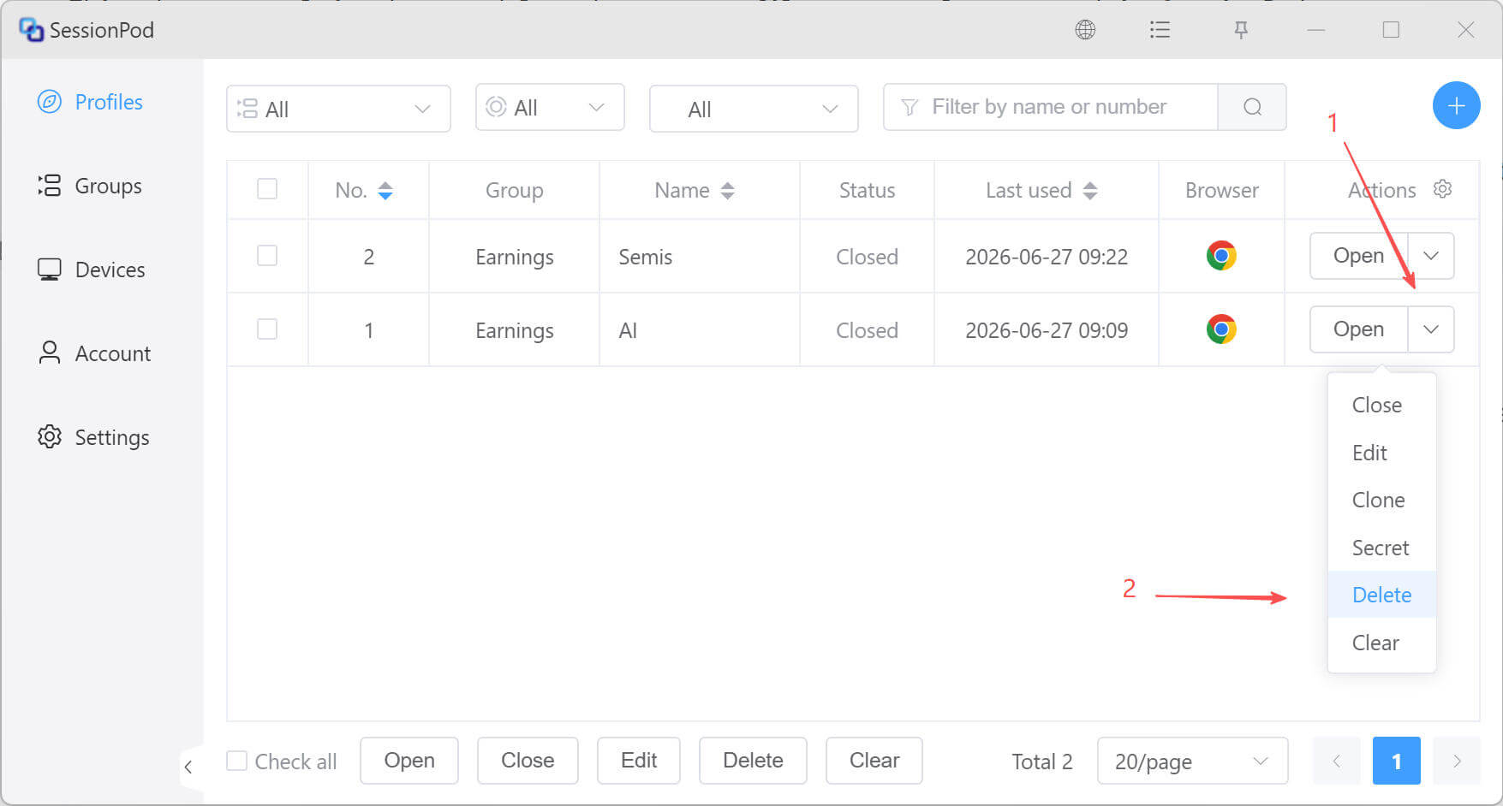Click the bottom bar Close button
This screenshot has height=806, width=1503.
tap(528, 761)
